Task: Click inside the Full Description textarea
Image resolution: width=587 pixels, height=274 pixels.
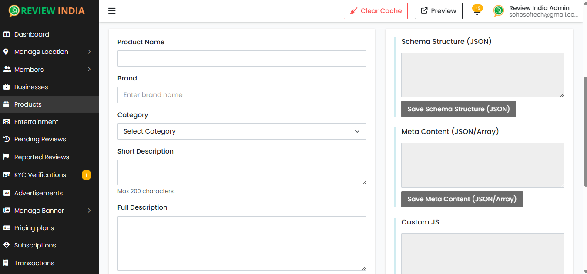Action: 242,243
